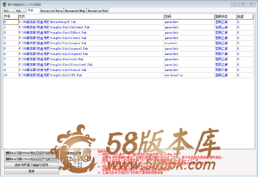Open the Resources\Map tab
Viewport: 258px width, 177px height.
pos(75,11)
